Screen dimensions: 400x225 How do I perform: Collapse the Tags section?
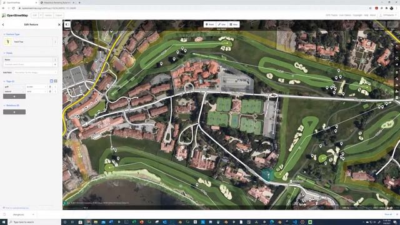pyautogui.click(x=9, y=81)
